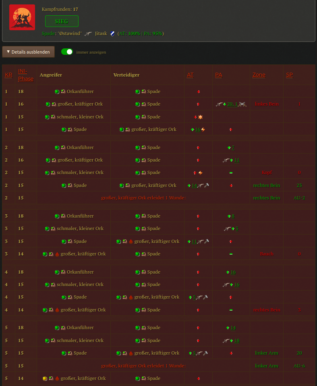Click the SP value 20

click(x=299, y=353)
